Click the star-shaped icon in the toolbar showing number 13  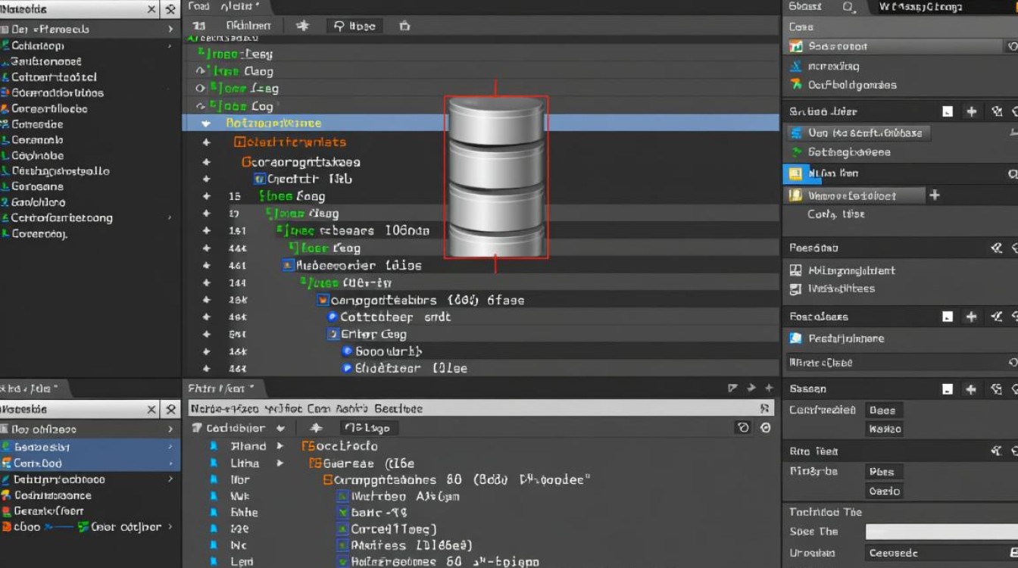[x=303, y=26]
